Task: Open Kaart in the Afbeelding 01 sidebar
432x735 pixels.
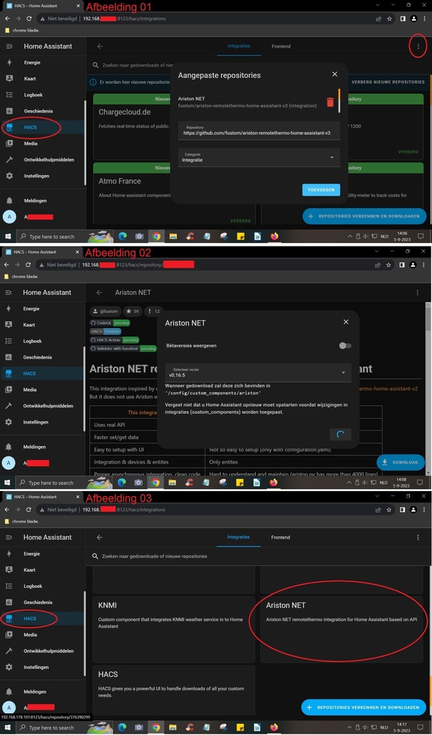Action: [29, 79]
